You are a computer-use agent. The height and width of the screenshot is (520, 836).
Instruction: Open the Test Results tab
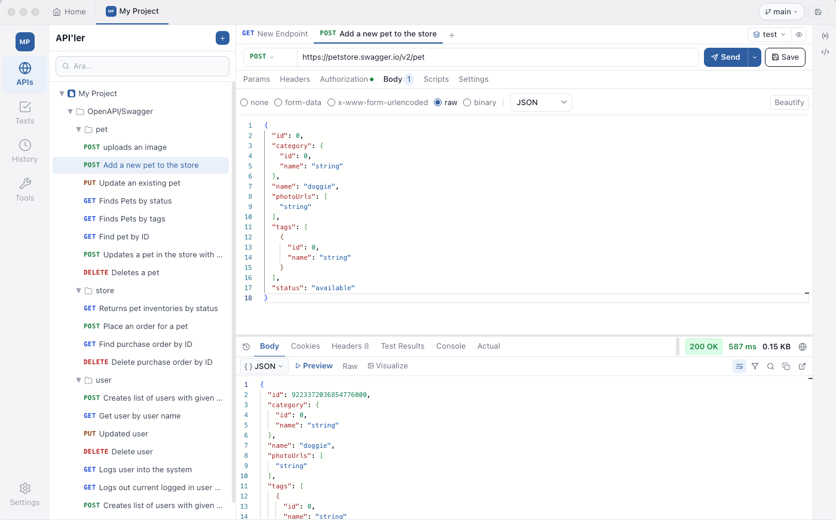403,346
